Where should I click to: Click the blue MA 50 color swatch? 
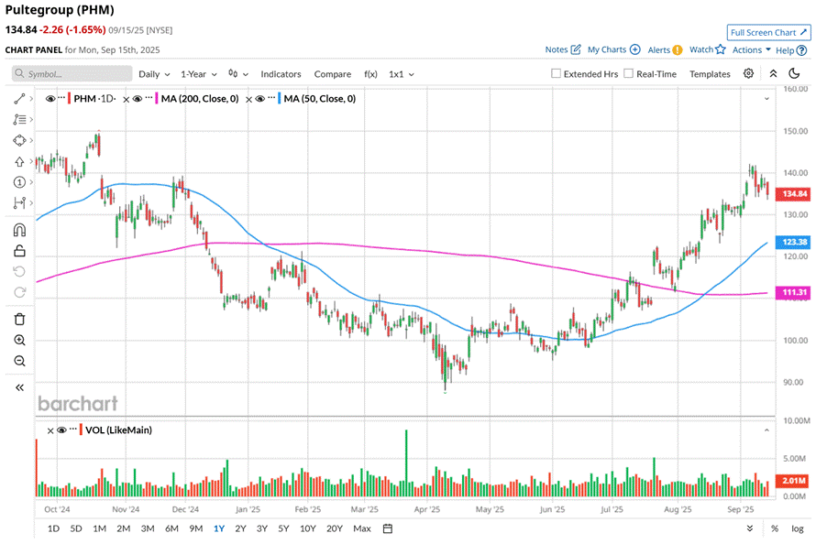click(x=279, y=99)
